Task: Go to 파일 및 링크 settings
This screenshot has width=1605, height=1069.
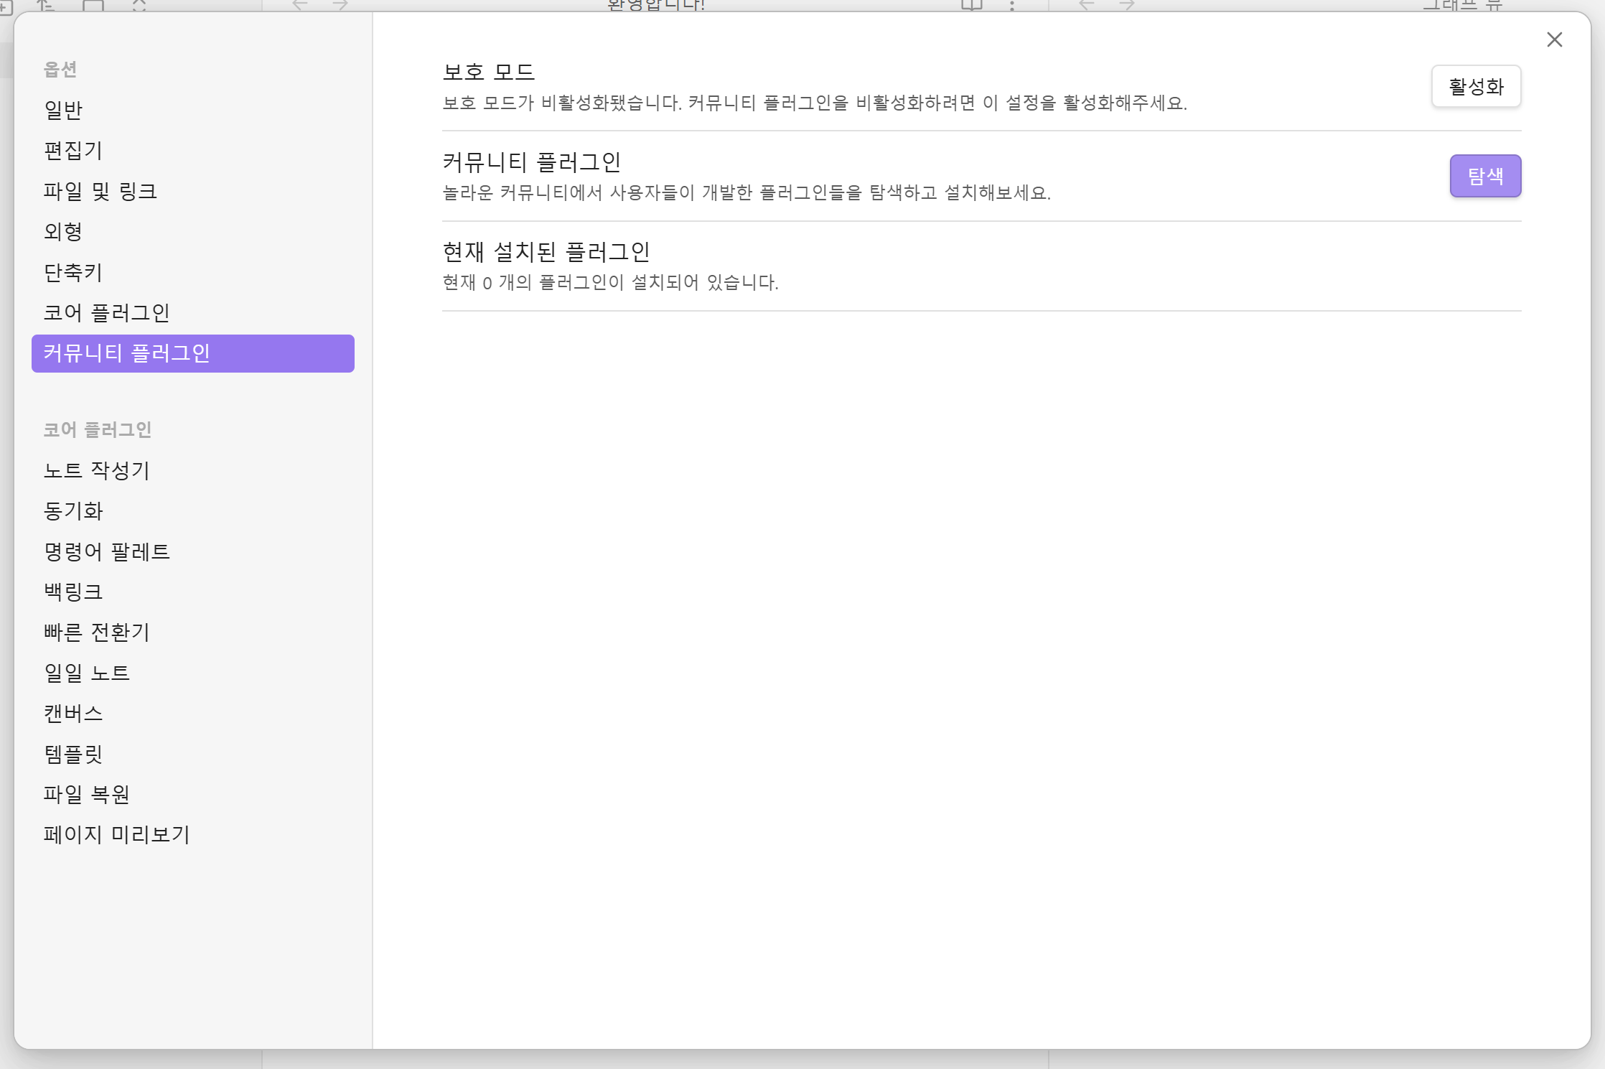Action: (x=100, y=191)
